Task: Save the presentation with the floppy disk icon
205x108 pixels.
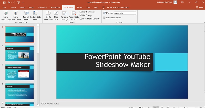Action: pos(4,3)
